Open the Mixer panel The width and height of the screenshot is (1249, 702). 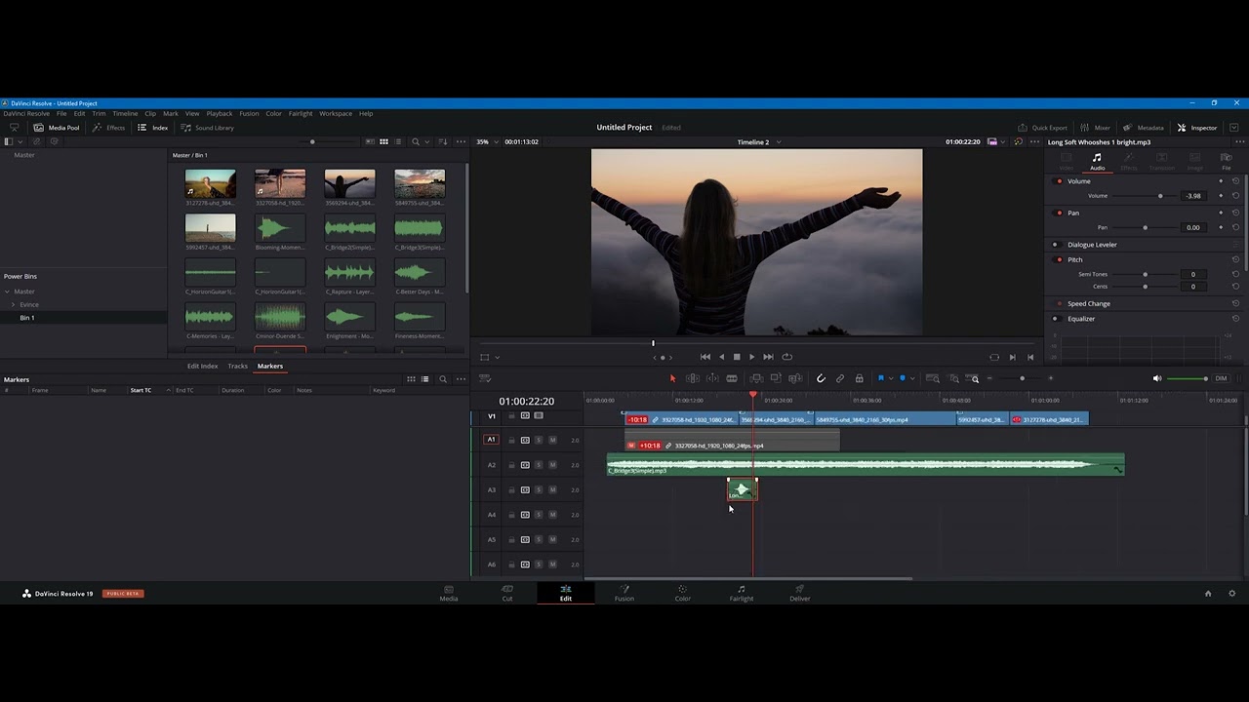pos(1095,128)
